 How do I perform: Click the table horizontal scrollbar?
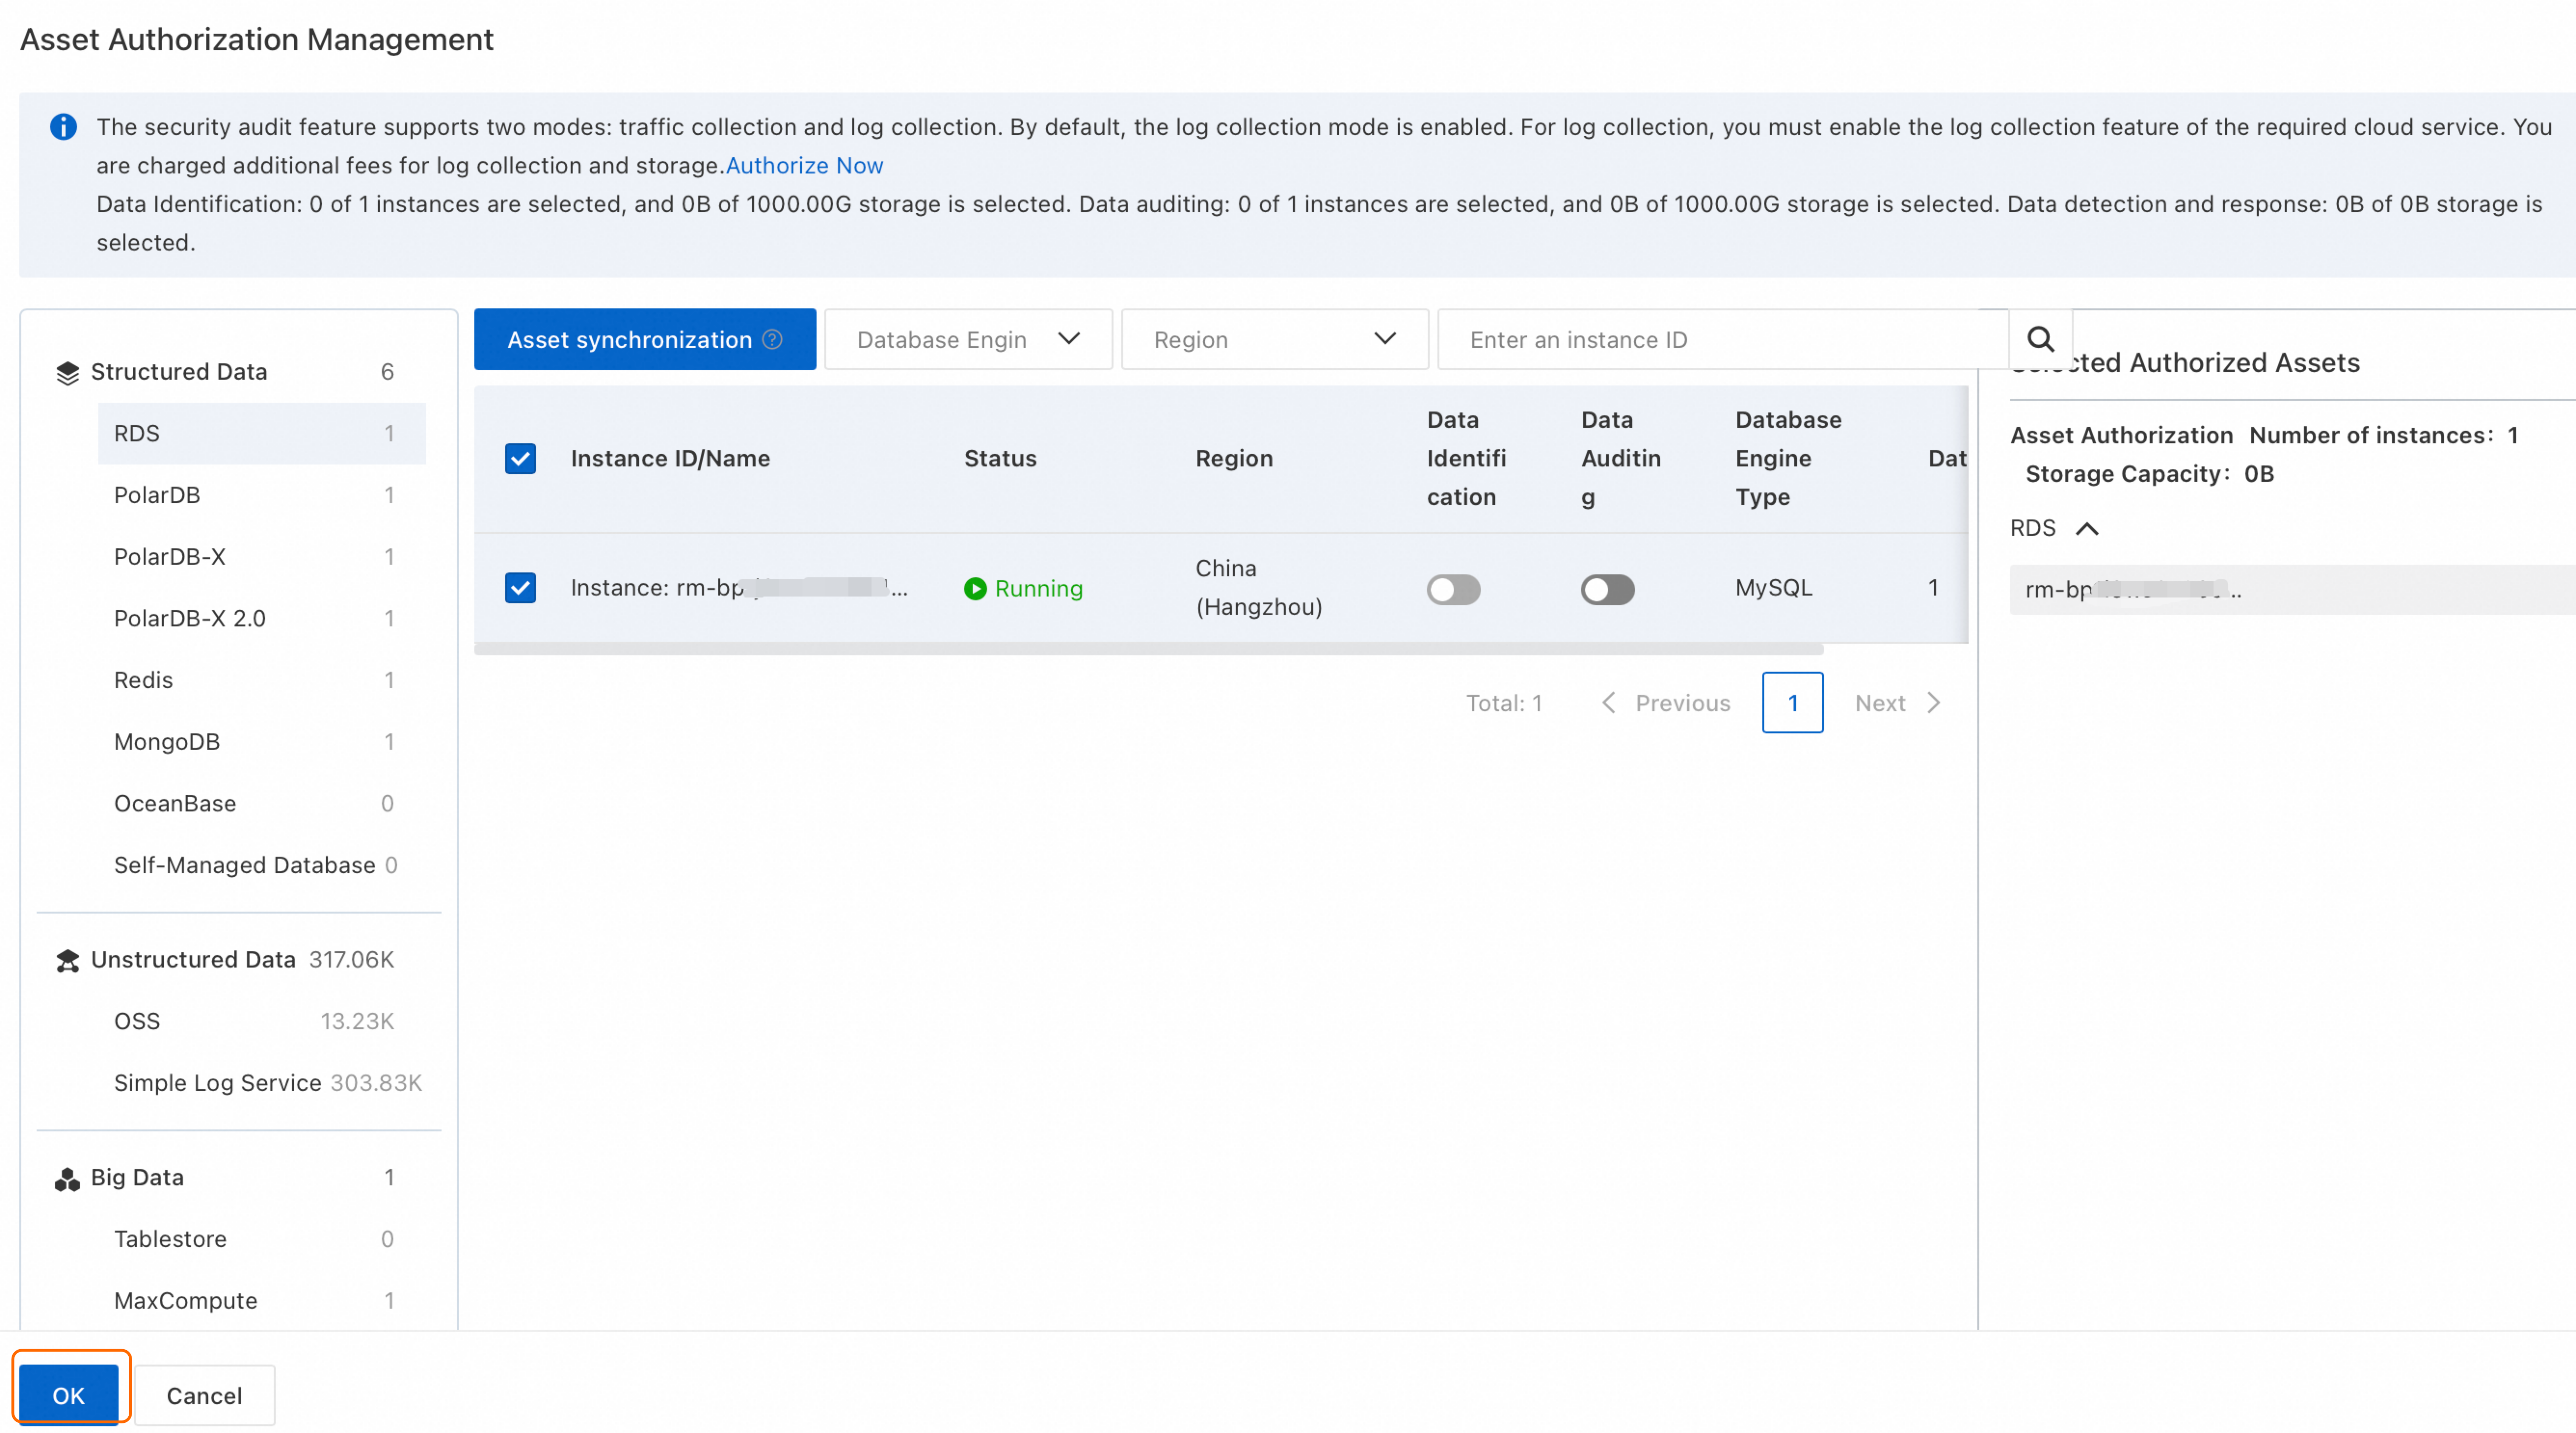(x=1148, y=650)
